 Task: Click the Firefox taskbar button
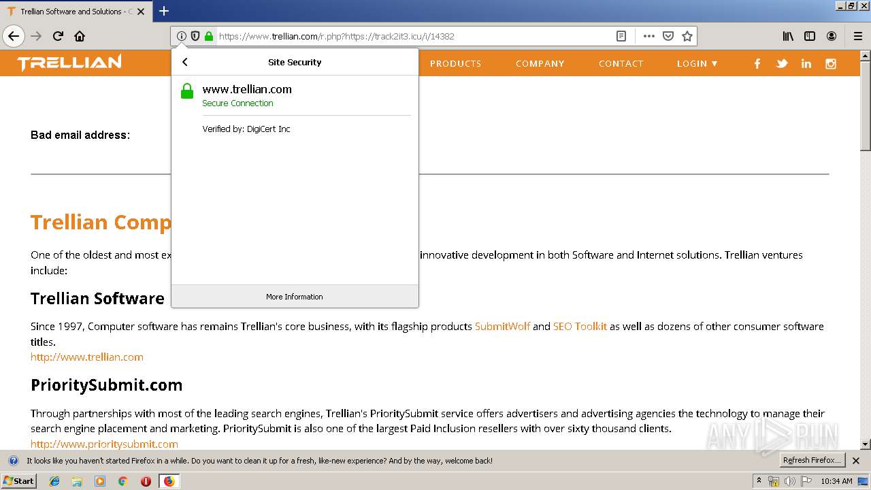pyautogui.click(x=169, y=481)
